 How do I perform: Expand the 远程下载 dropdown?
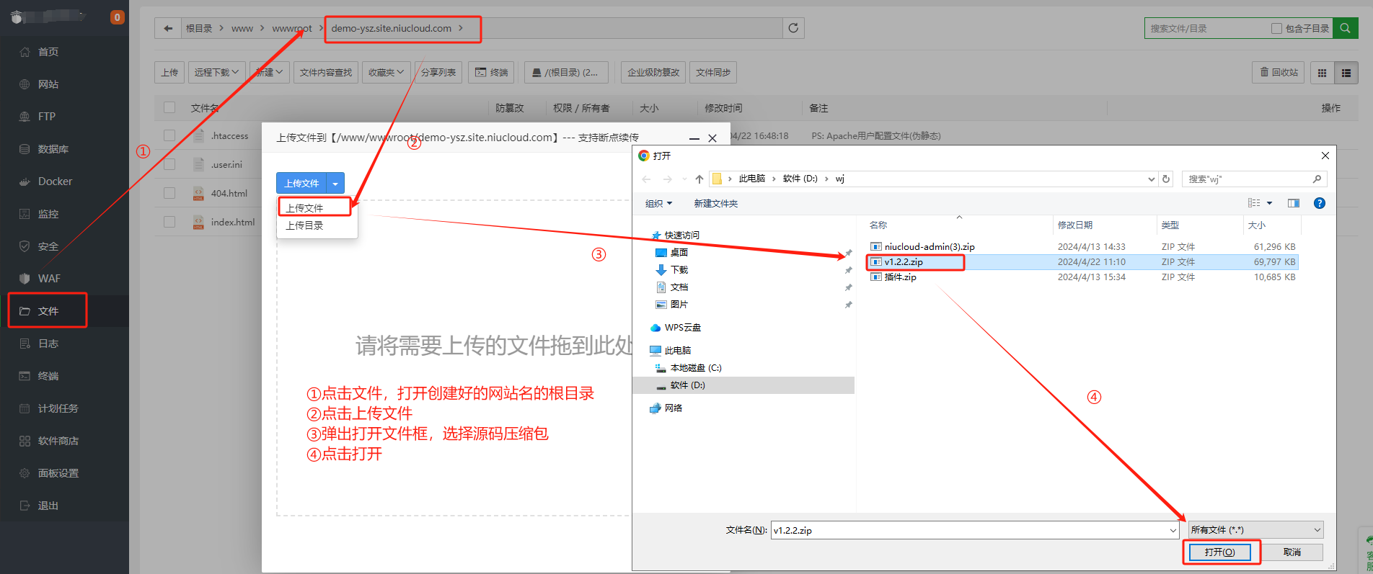tap(216, 72)
